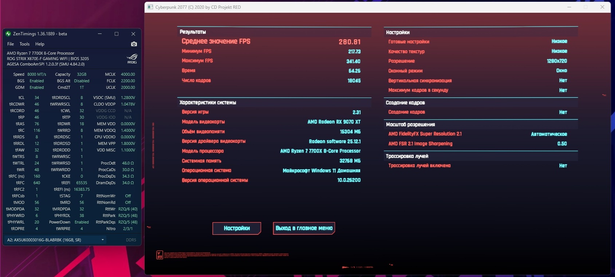The width and height of the screenshot is (615, 277).
Task: Click the ProcDqDs value 34.3 Ω
Action: point(128,176)
